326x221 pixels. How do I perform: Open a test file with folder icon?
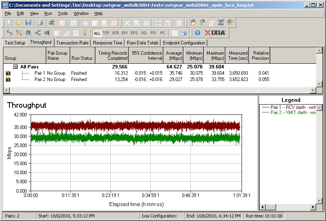click(19, 23)
